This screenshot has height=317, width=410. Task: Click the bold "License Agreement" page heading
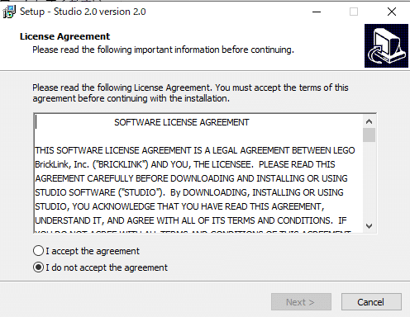coord(64,36)
